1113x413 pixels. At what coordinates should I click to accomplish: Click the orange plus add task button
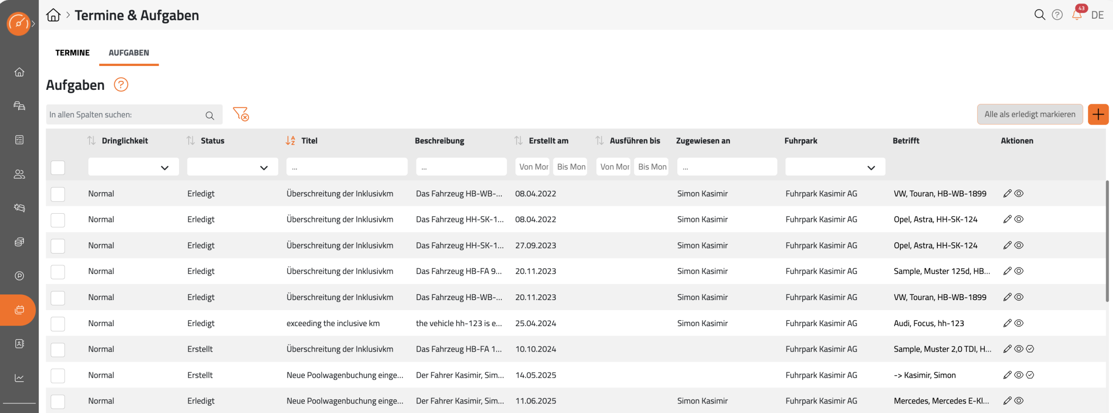[x=1098, y=114]
